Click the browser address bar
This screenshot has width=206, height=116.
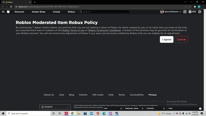point(98,7)
